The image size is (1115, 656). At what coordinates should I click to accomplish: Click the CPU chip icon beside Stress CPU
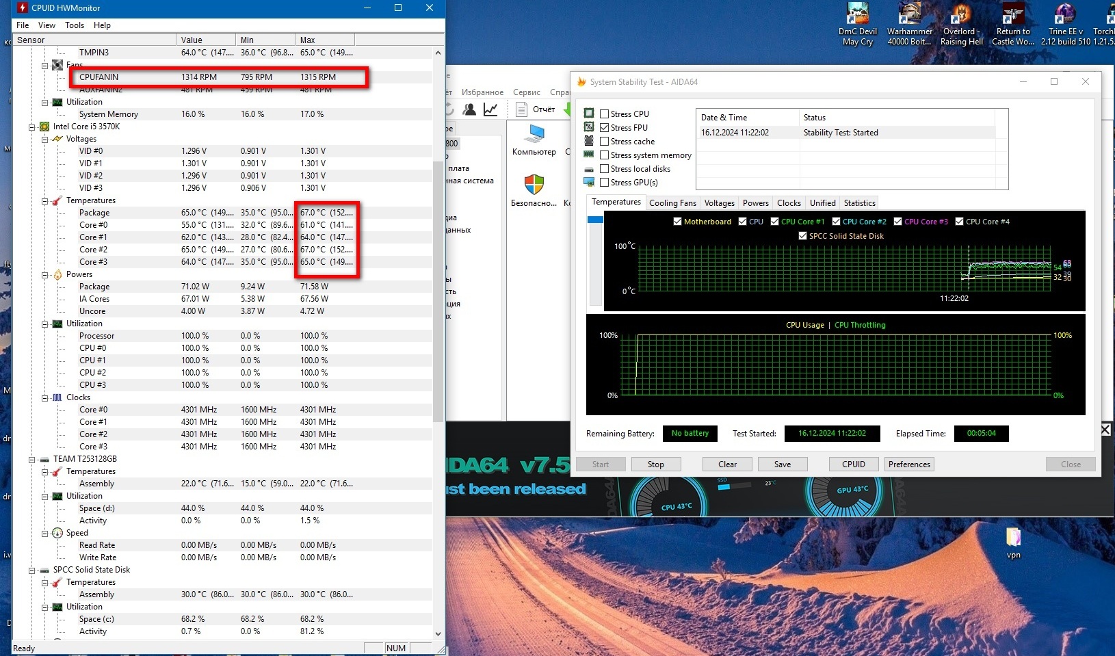[589, 114]
